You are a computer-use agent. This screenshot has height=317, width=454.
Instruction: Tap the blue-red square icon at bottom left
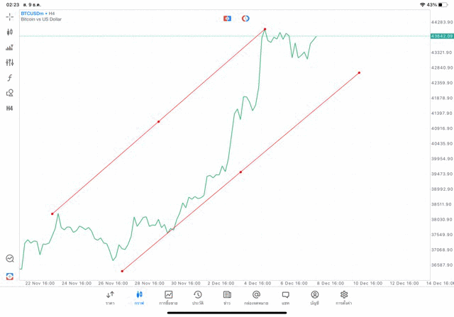[10, 275]
